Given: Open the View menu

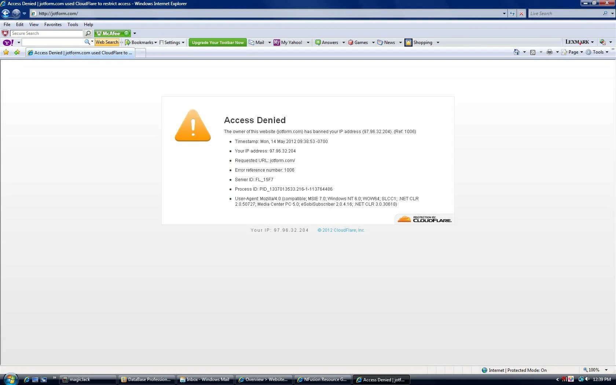Looking at the screenshot, I should point(34,25).
